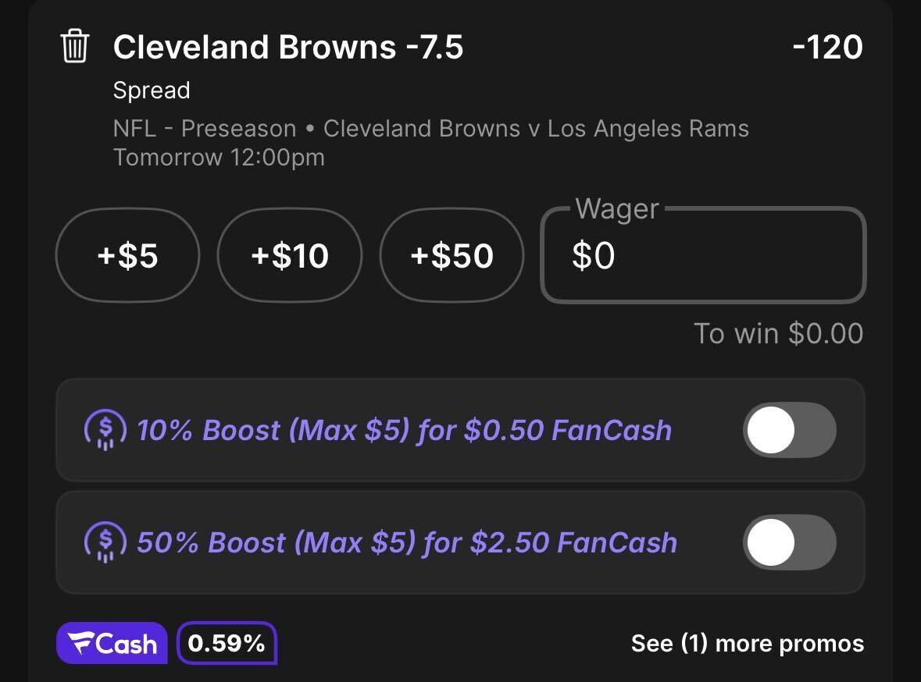Select the 10% Boost for $0.50 FanCash text
Viewport: 921px width, 682px height.
pyautogui.click(x=404, y=430)
